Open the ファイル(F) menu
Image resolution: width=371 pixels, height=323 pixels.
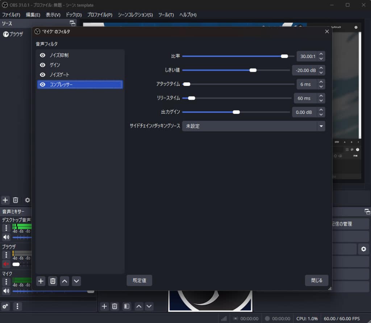(11, 15)
